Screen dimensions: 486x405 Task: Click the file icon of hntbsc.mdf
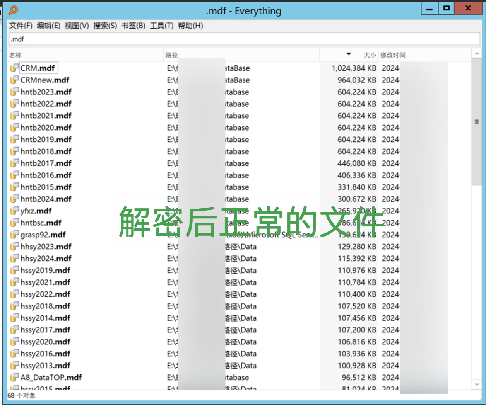[14, 223]
